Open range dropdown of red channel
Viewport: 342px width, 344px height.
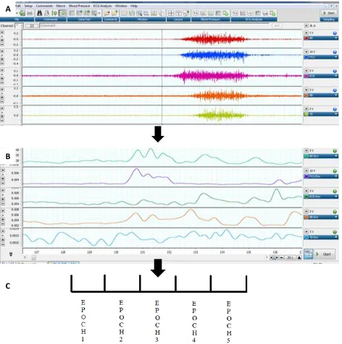tap(306, 33)
